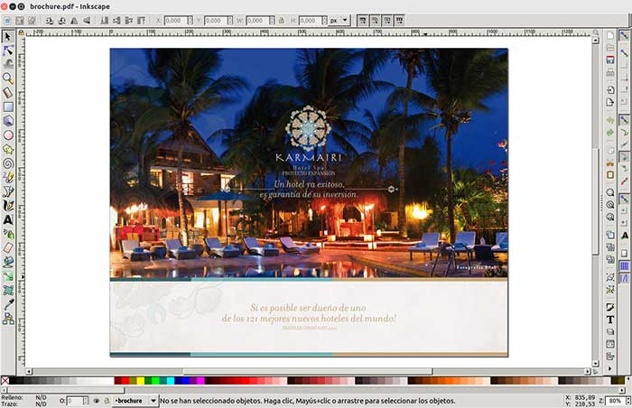Screen dimensions: 632x408
Task: Increase the X position stepper
Action: [x=190, y=18]
